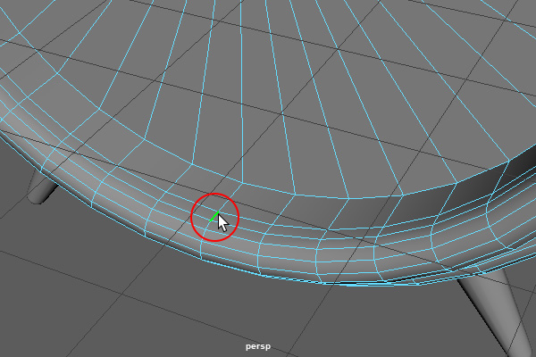This screenshot has height=357, width=536.
Task: Click the persp camera label
Action: (x=257, y=346)
